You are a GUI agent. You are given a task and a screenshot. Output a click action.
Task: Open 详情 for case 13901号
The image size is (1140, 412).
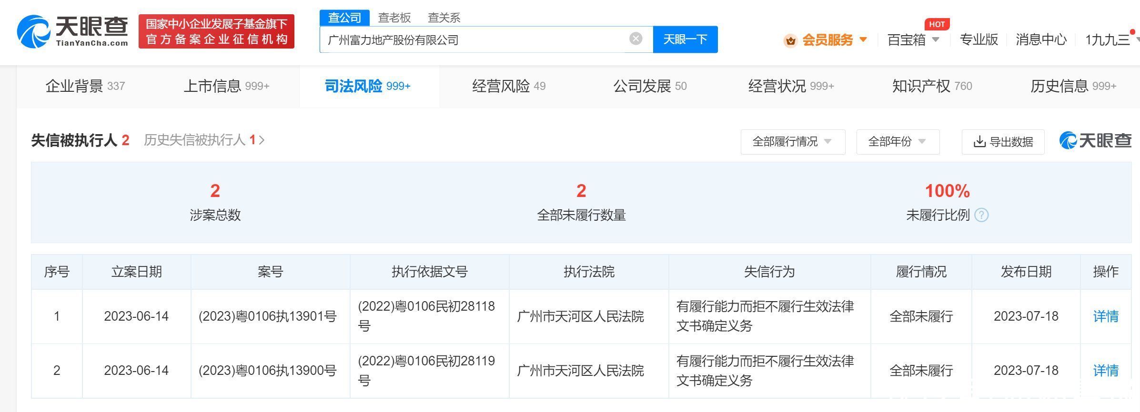pos(1106,316)
